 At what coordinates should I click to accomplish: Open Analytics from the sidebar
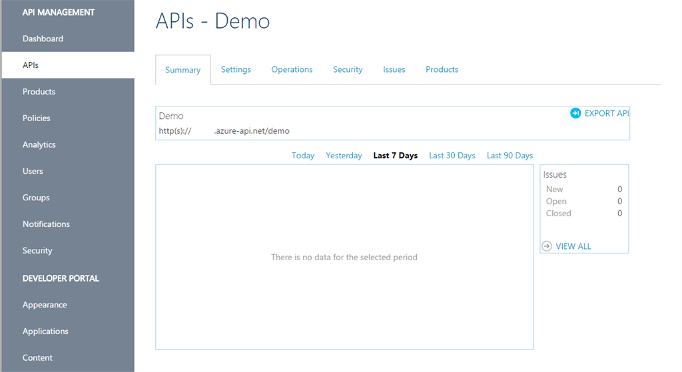(39, 144)
